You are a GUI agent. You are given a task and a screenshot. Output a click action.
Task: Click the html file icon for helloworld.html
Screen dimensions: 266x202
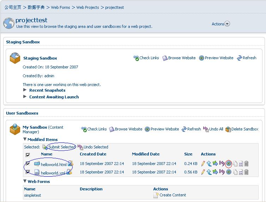tap(37, 164)
